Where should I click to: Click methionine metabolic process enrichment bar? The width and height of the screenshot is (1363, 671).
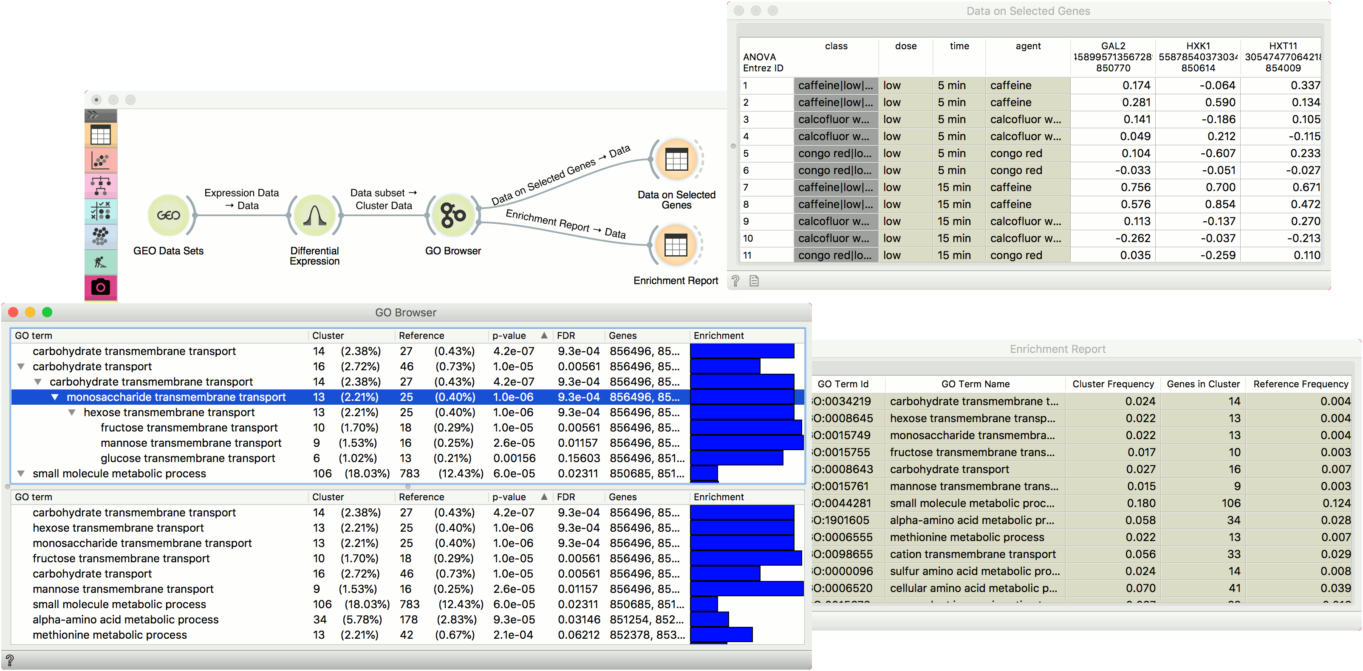tap(721, 635)
